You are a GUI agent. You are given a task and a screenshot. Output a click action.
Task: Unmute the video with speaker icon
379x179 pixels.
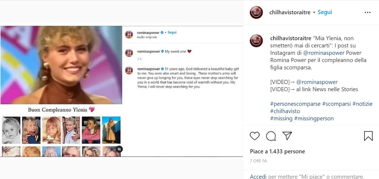119,149
